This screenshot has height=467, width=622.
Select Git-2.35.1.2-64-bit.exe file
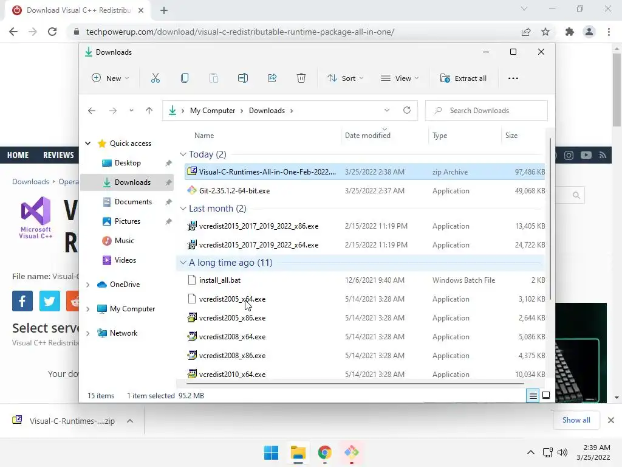point(365,190)
